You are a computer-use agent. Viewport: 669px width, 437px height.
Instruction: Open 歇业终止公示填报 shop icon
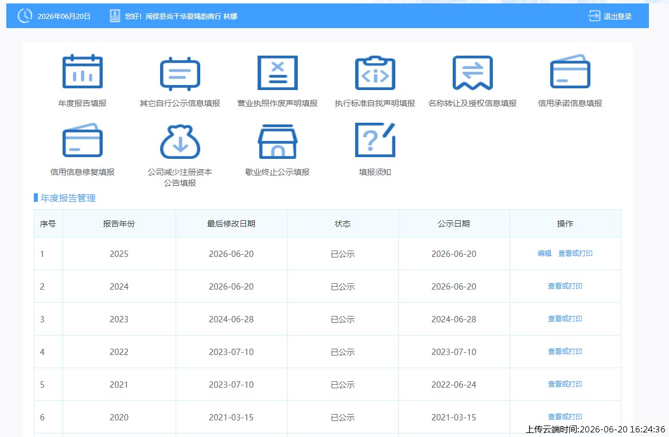[x=277, y=141]
